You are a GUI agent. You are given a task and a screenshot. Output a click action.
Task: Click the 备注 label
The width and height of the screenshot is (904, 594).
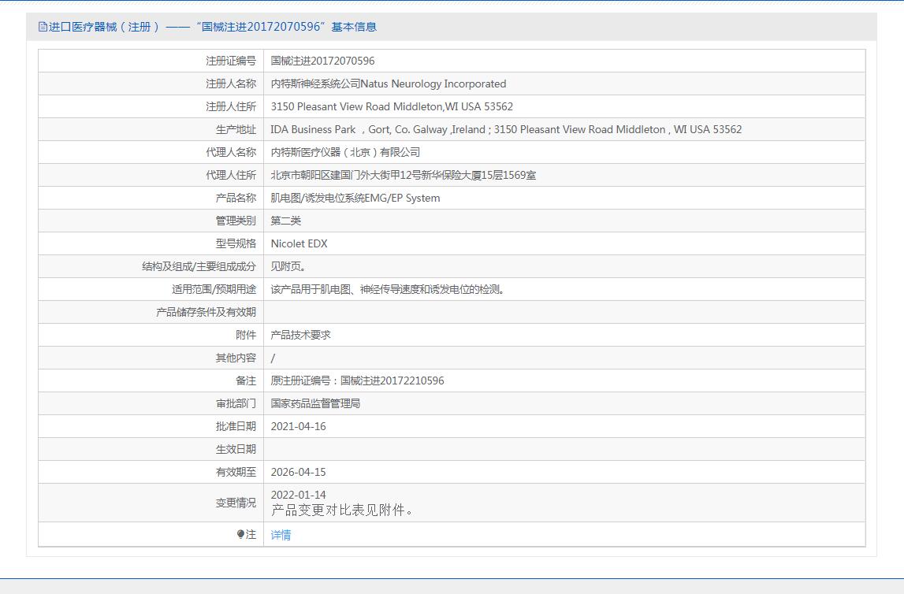246,381
